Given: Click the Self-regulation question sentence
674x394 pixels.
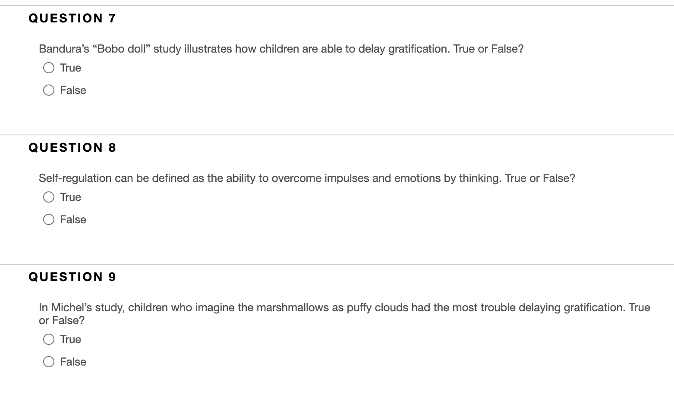Looking at the screenshot, I should click(x=307, y=178).
